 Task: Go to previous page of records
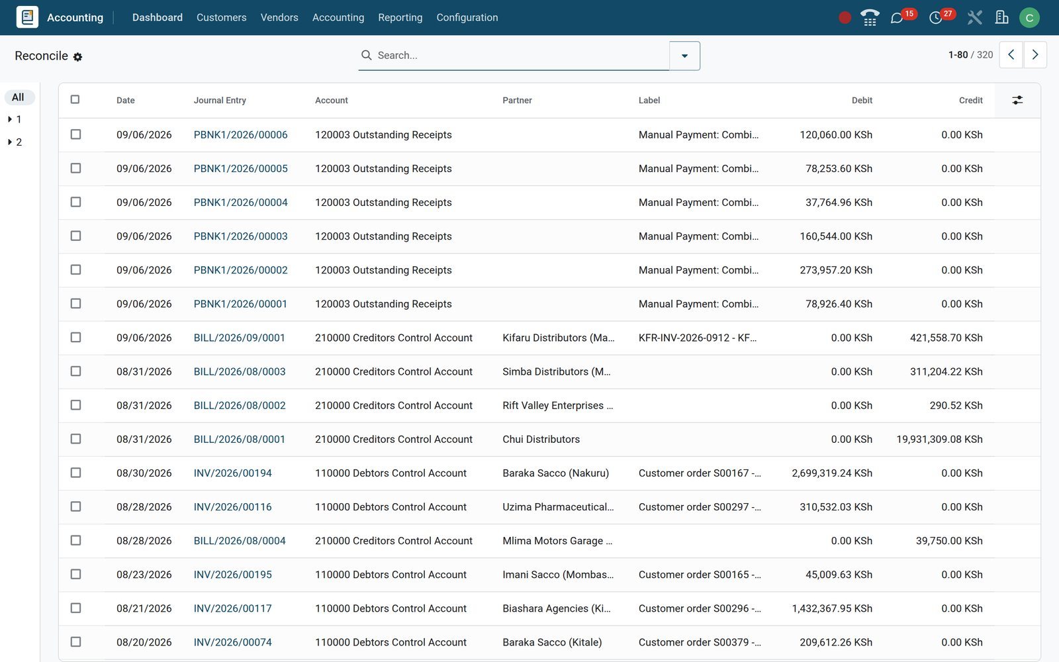1011,55
